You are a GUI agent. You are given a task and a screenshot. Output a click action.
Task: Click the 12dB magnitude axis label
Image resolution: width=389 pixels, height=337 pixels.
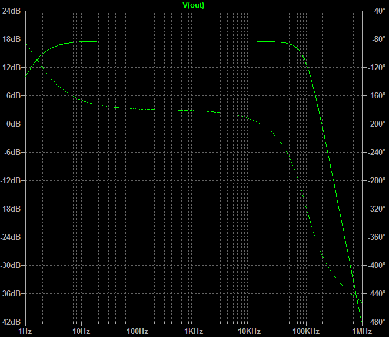pos(11,67)
